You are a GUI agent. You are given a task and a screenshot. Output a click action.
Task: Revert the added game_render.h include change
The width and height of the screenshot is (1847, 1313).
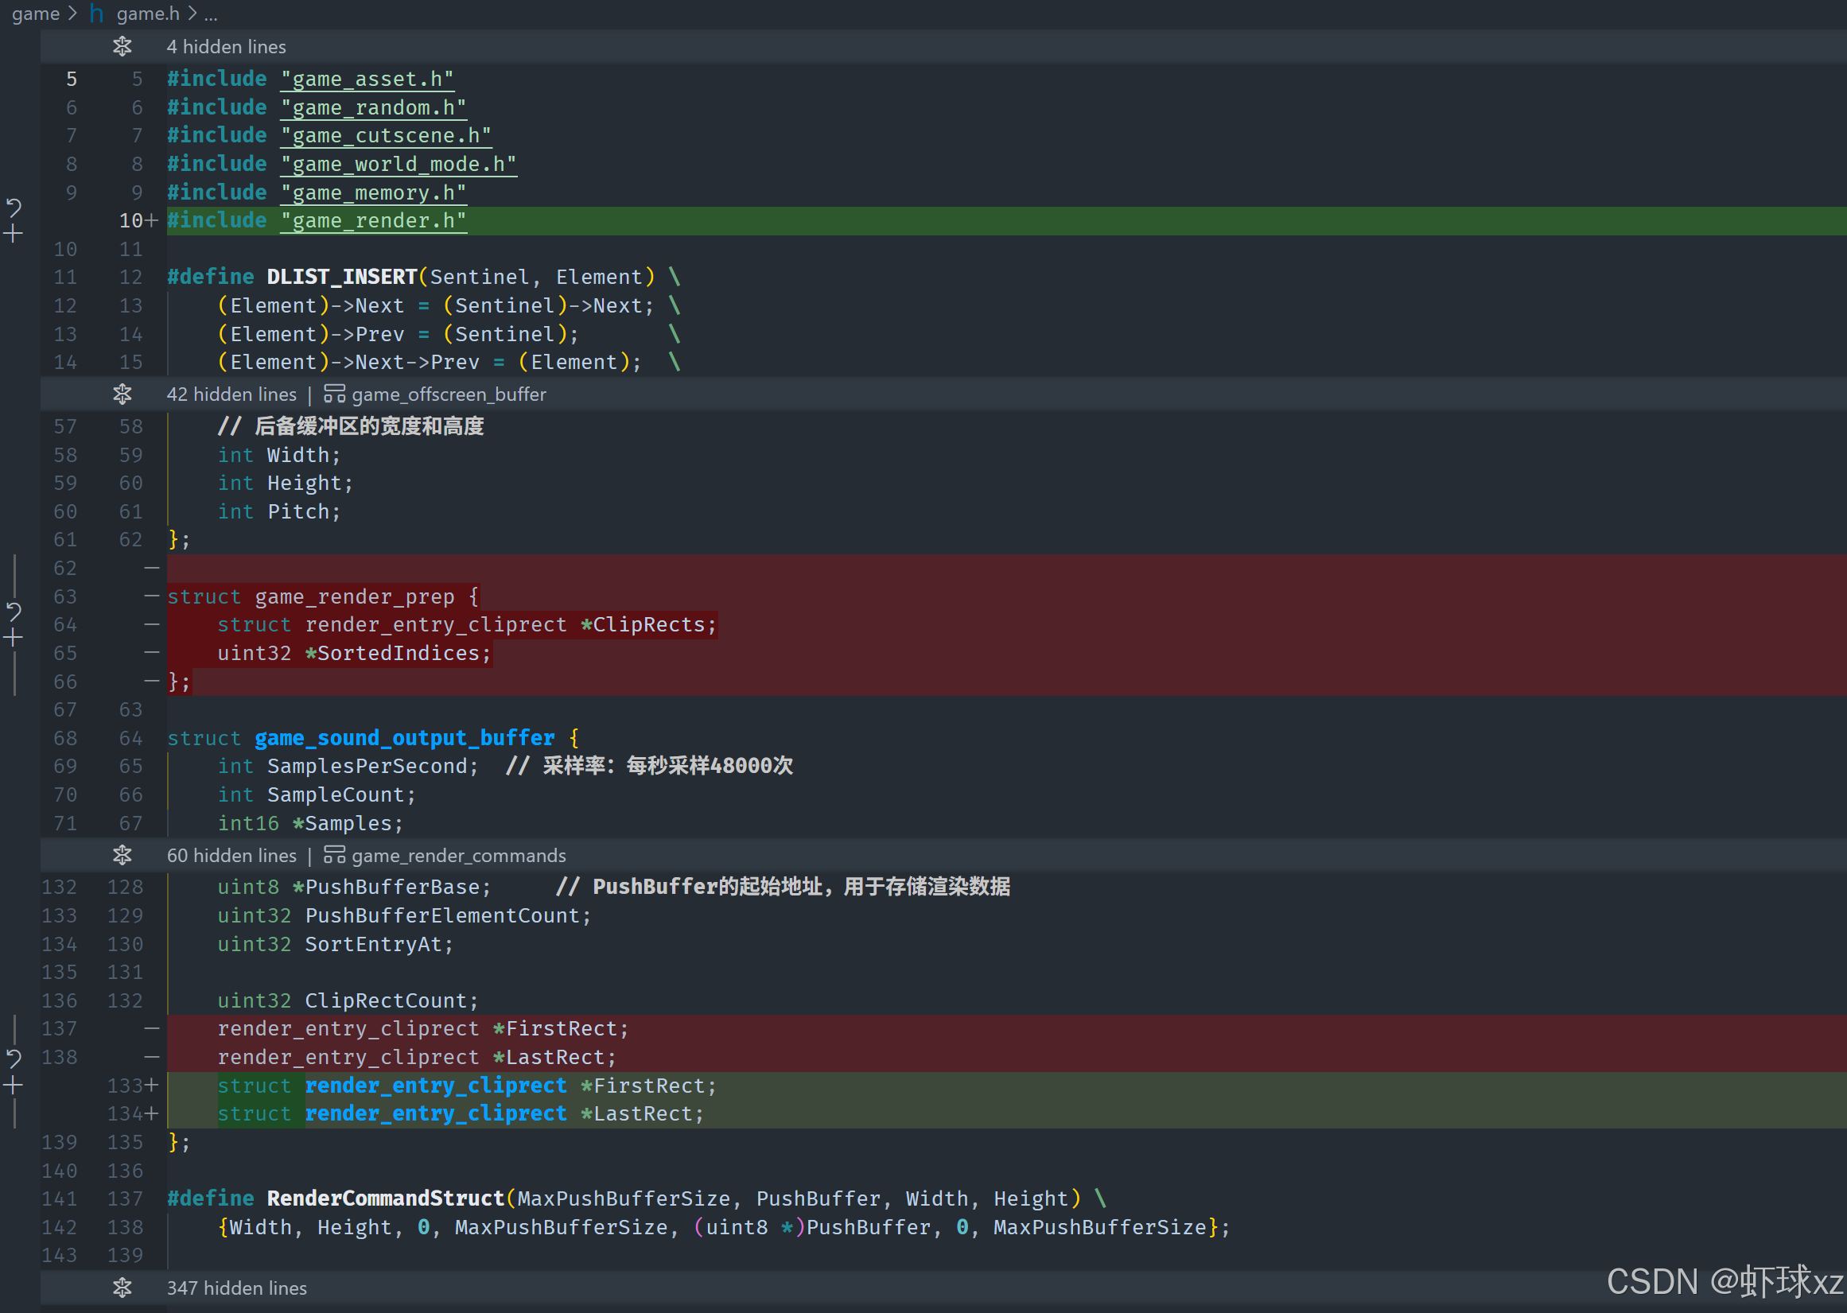point(14,207)
